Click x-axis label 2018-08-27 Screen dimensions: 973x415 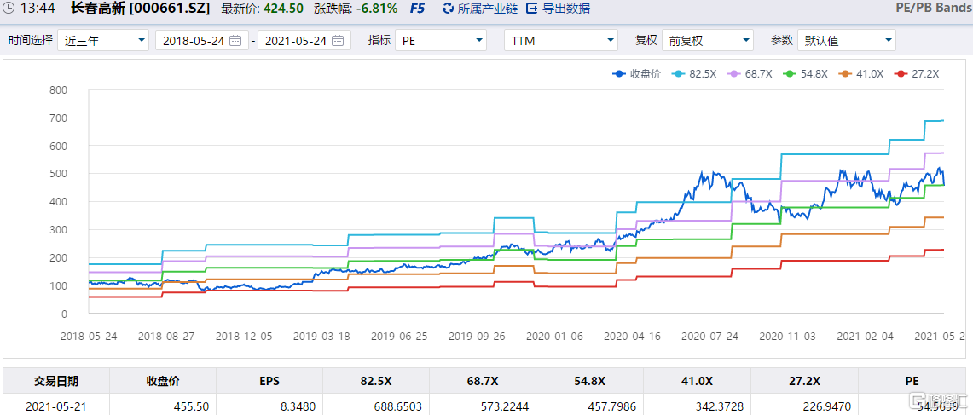(166, 336)
